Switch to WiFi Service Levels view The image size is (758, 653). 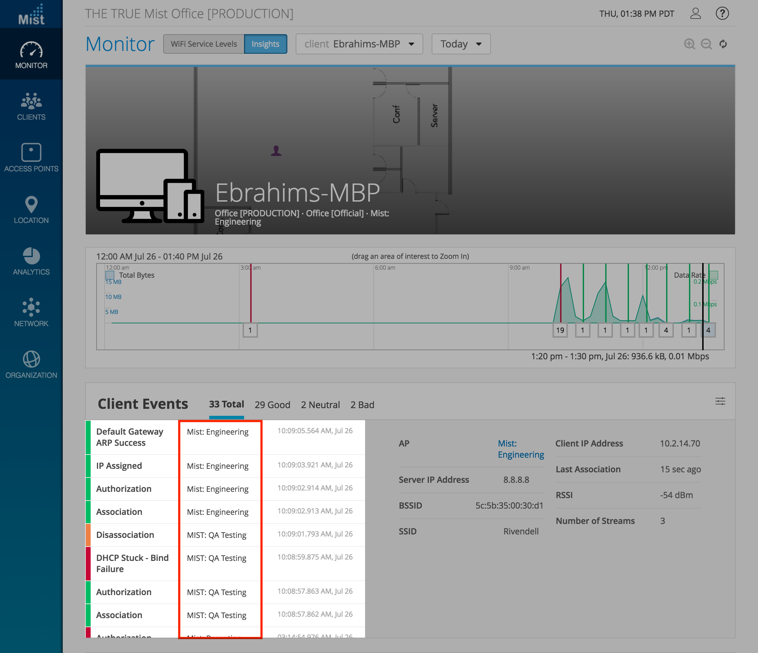point(204,44)
